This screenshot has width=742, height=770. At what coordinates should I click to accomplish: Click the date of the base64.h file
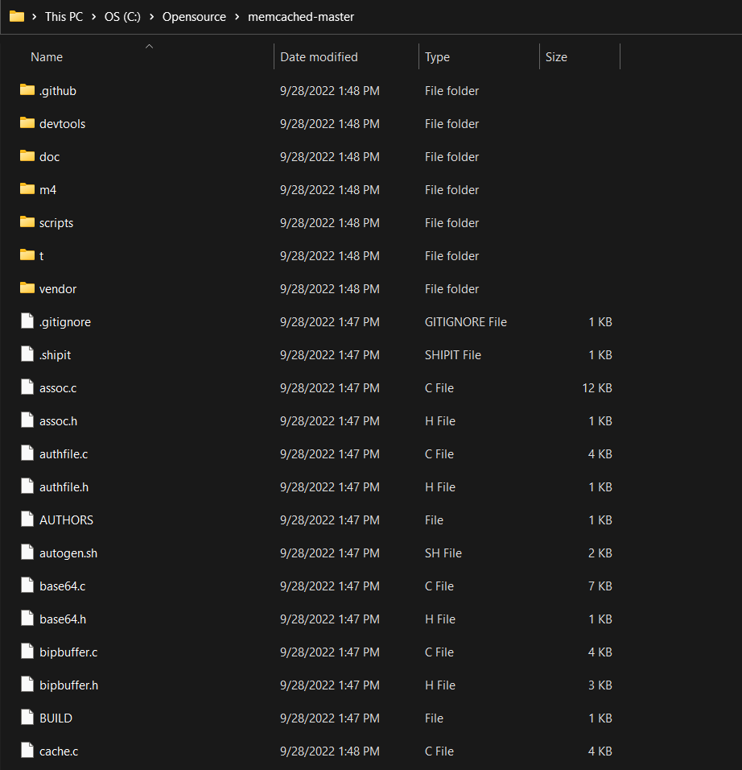[x=330, y=619]
